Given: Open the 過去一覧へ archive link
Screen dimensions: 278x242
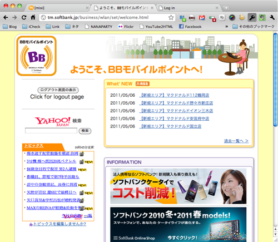Looking at the screenshot, I should [x=236, y=141].
